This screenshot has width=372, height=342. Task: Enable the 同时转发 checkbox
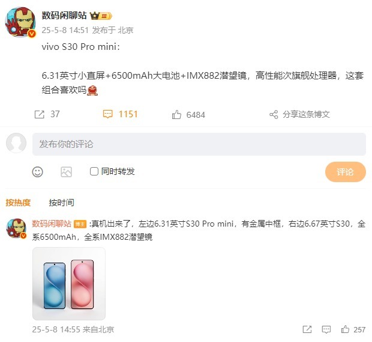click(x=94, y=171)
